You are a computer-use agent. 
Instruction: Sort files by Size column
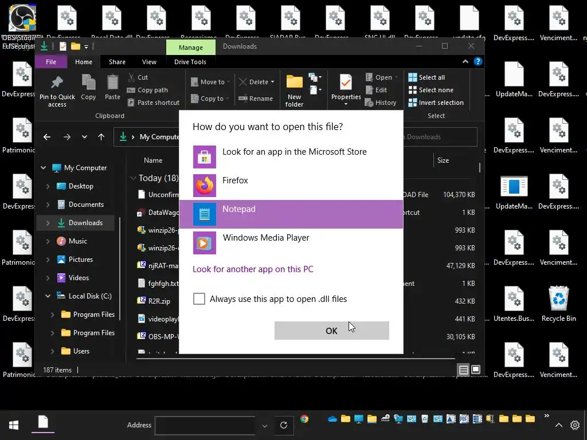pyautogui.click(x=443, y=160)
